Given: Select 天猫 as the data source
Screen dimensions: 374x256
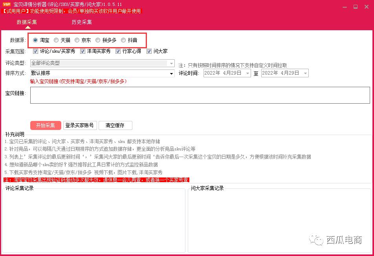Looking at the screenshot, I should 56,40.
